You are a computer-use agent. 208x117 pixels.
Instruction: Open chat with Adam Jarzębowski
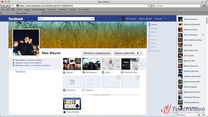(191, 24)
